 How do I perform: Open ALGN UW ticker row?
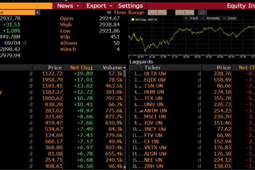(155, 154)
